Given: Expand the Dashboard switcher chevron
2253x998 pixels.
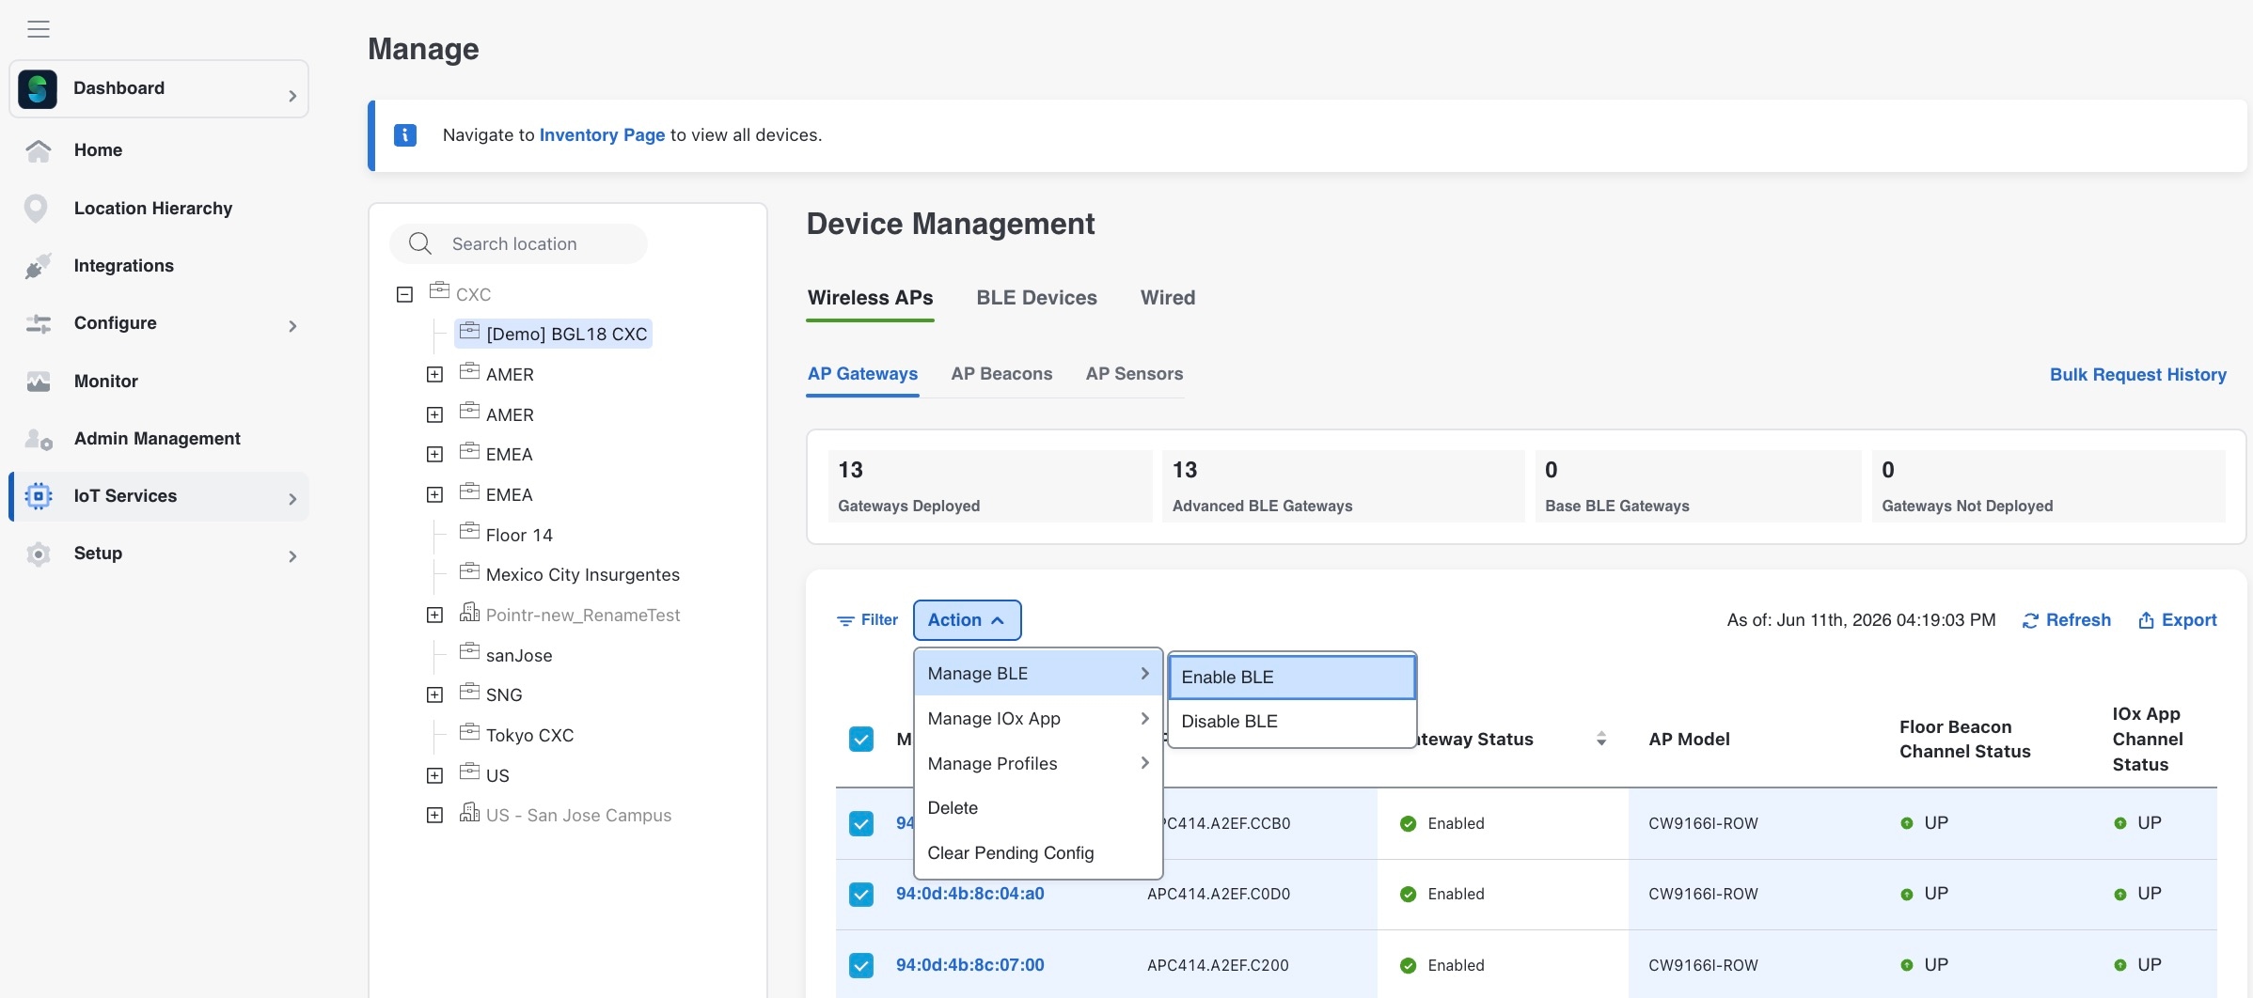Looking at the screenshot, I should point(292,96).
